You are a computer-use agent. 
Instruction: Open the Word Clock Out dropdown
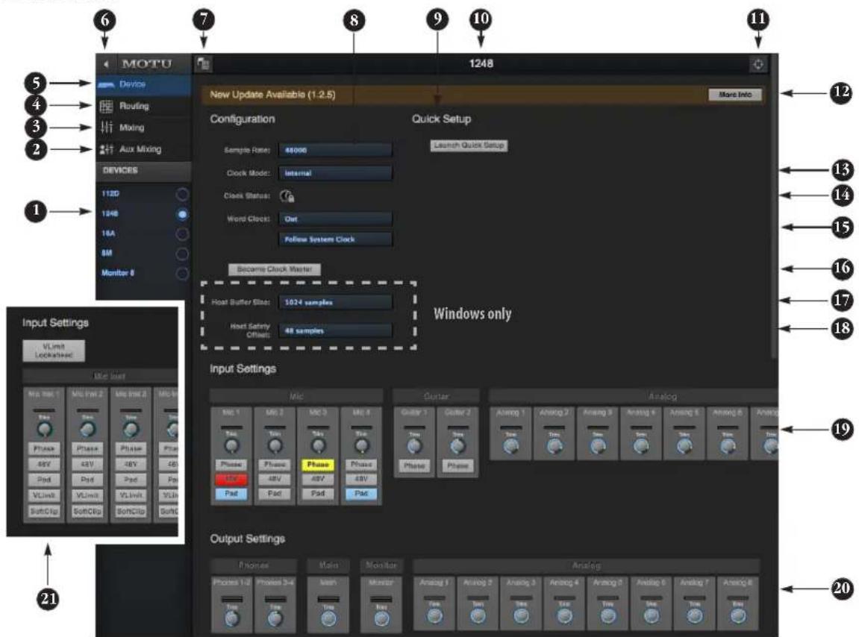pyautogui.click(x=335, y=219)
